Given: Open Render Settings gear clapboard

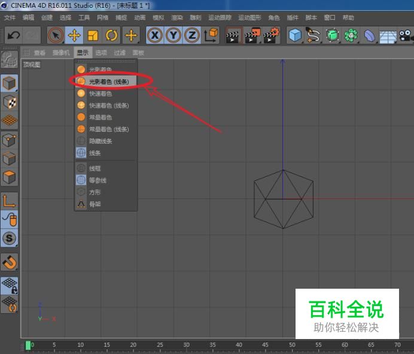Looking at the screenshot, I should tap(271, 35).
